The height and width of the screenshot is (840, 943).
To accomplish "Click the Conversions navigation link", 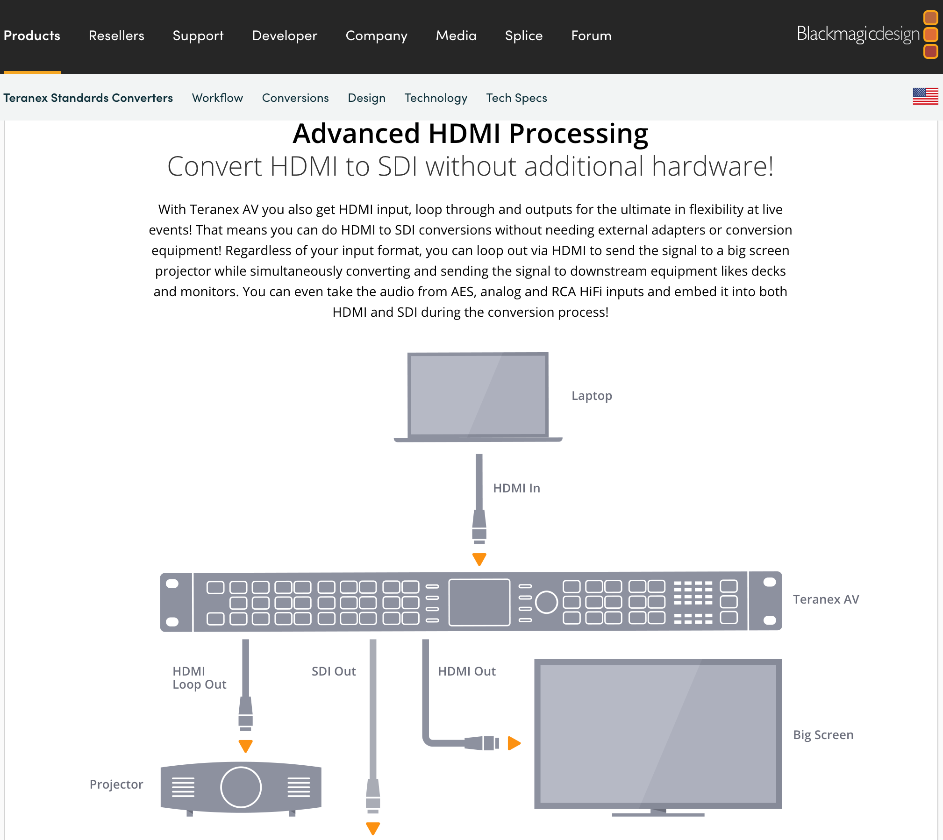I will [295, 97].
